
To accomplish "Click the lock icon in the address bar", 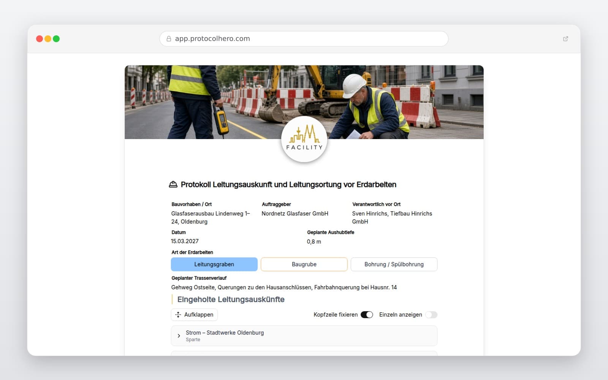I will [169, 39].
